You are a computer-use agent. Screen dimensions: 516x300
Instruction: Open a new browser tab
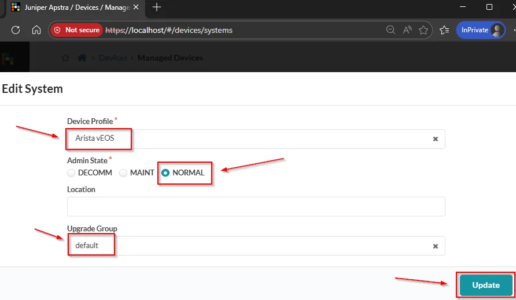(157, 7)
